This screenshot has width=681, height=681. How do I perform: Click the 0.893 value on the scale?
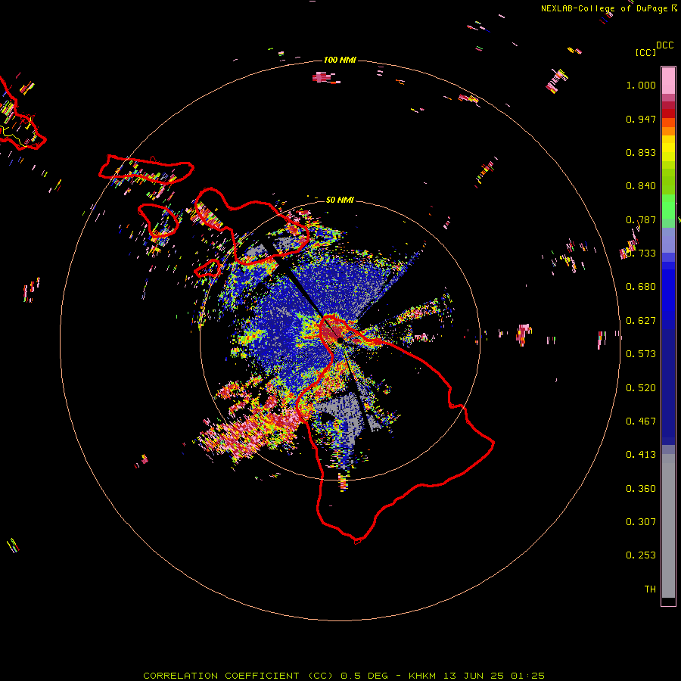[641, 152]
